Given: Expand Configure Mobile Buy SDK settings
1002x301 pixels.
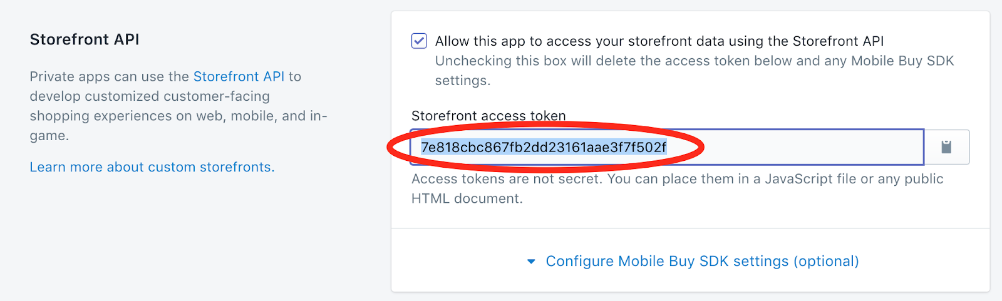Looking at the screenshot, I should [x=693, y=261].
